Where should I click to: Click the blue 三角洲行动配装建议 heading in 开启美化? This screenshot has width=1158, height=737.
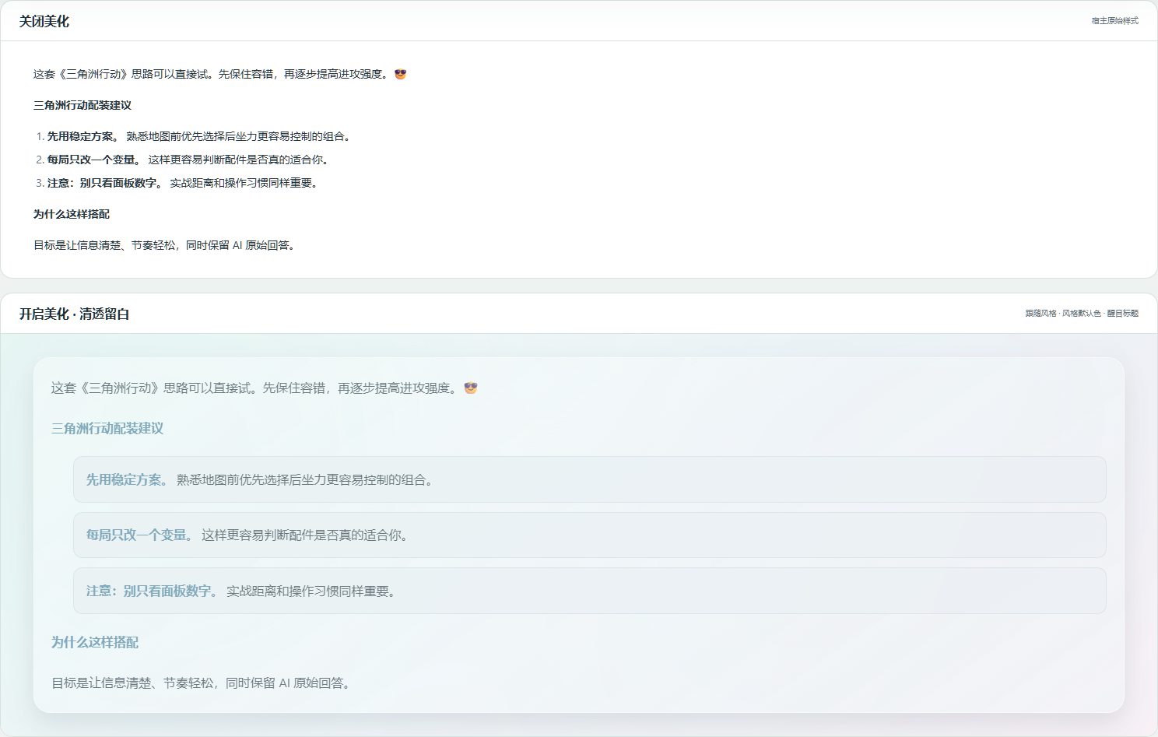point(107,428)
